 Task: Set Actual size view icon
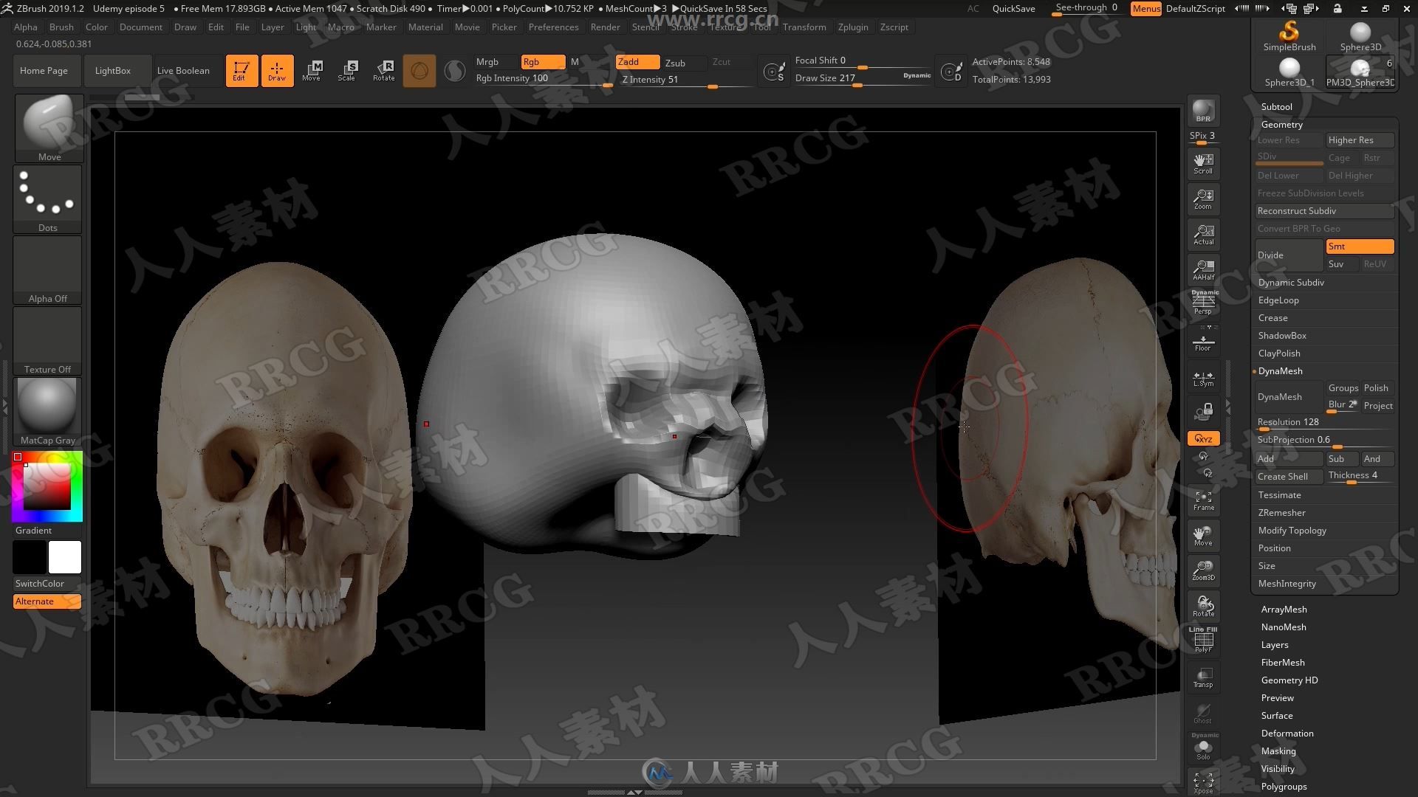pos(1203,234)
